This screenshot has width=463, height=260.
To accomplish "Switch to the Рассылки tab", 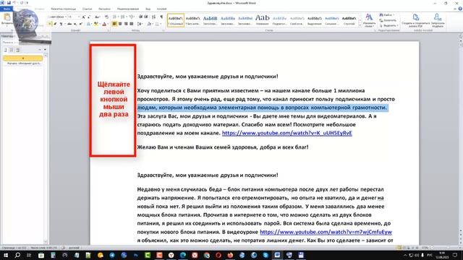I will (104, 9).
